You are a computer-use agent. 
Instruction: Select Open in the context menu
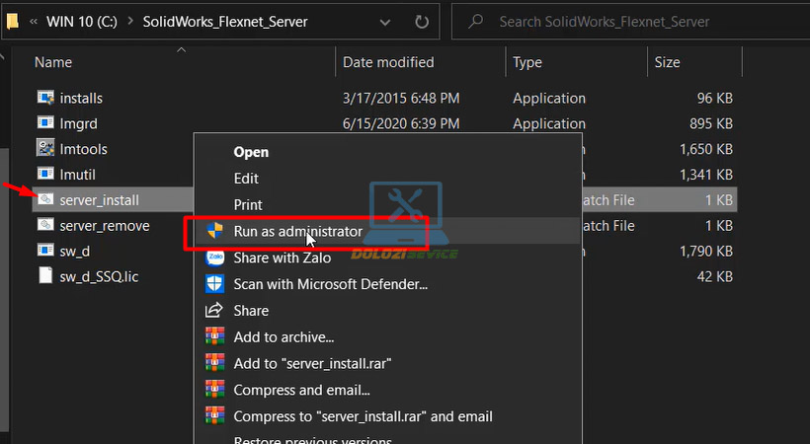[x=251, y=152]
